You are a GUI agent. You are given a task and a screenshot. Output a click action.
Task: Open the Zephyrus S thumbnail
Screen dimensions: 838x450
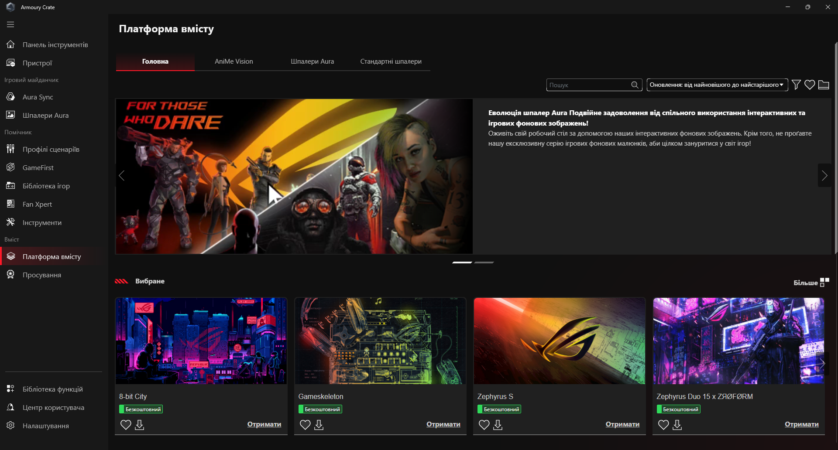[560, 341]
